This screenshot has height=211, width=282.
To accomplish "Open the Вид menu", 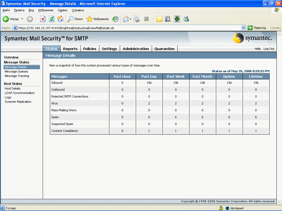I will (31, 10).
